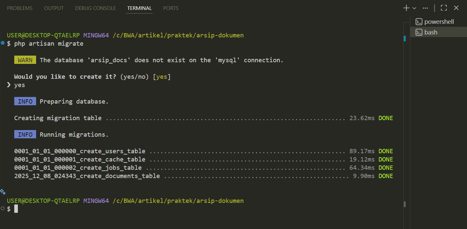Focus the terminal cursor at the last prompt
This screenshot has width=467, height=229.
pyautogui.click(x=16, y=209)
